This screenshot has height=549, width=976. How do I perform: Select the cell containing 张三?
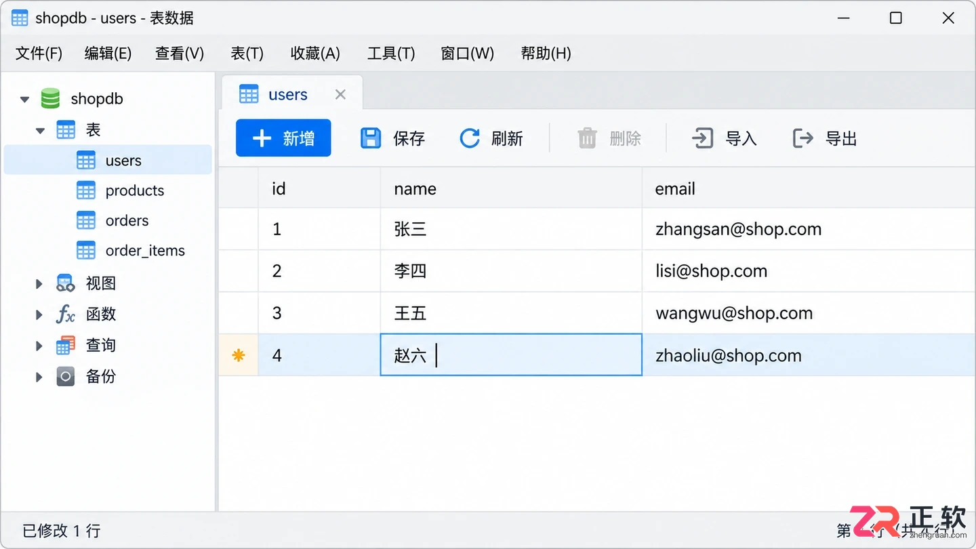511,229
